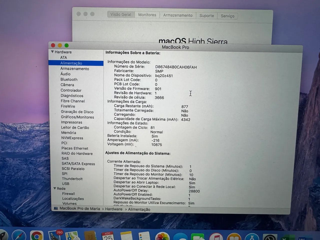
Task: Click the max capacity value 4342
Action: pyautogui.click(x=186, y=119)
